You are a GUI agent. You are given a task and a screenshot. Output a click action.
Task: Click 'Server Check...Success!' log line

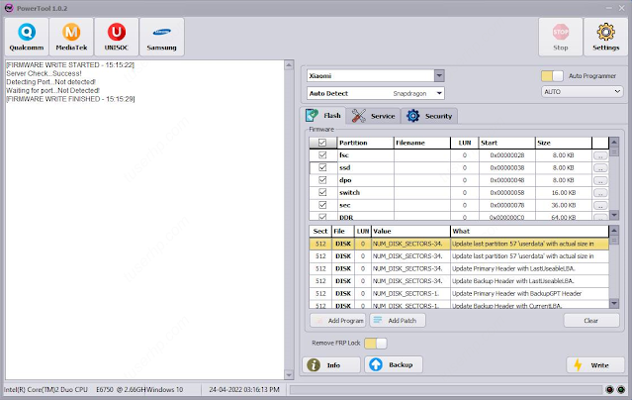click(44, 73)
